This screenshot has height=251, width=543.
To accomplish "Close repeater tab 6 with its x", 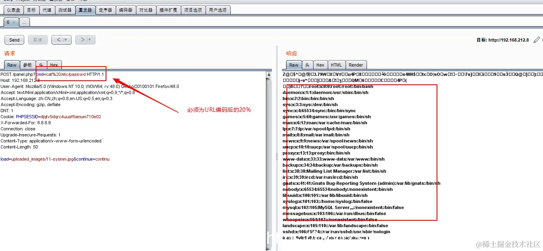I will 14,23.
